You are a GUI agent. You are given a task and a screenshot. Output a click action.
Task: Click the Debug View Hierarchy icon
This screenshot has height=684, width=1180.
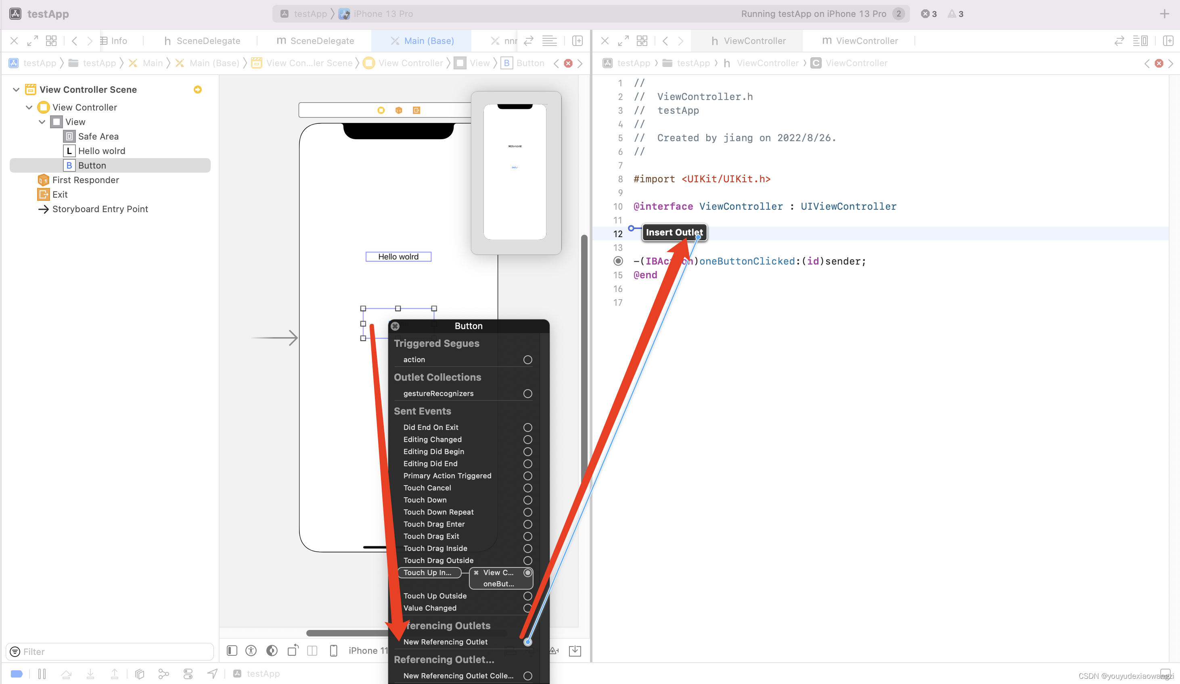click(x=140, y=674)
